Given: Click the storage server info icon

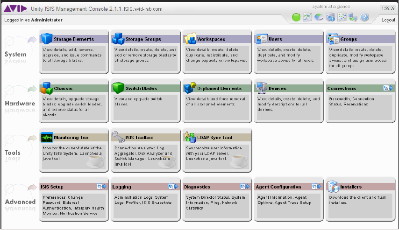Looking at the screenshot, I should coord(330,17).
